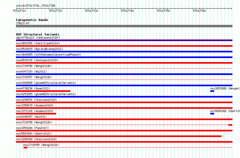Click the red nsv6046087 variant bar
This screenshot has height=158, width=240.
pos(124,119)
